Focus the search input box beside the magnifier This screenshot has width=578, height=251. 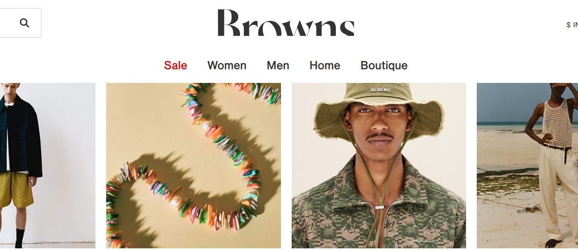coord(21,23)
